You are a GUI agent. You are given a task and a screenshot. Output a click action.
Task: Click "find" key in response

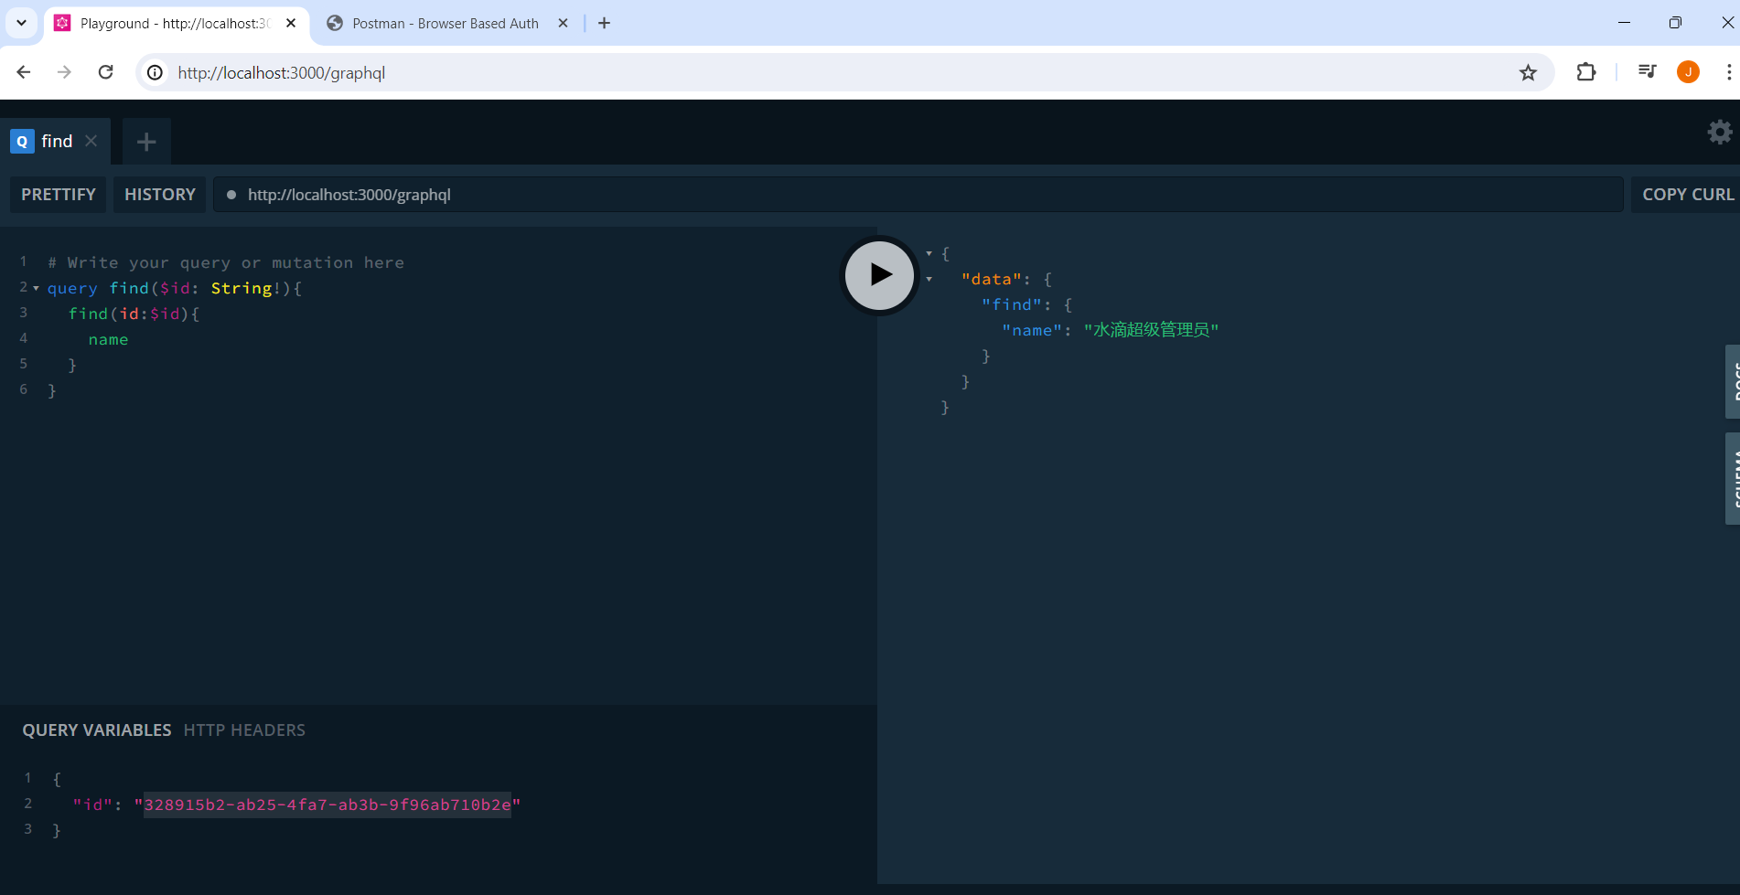1011,304
